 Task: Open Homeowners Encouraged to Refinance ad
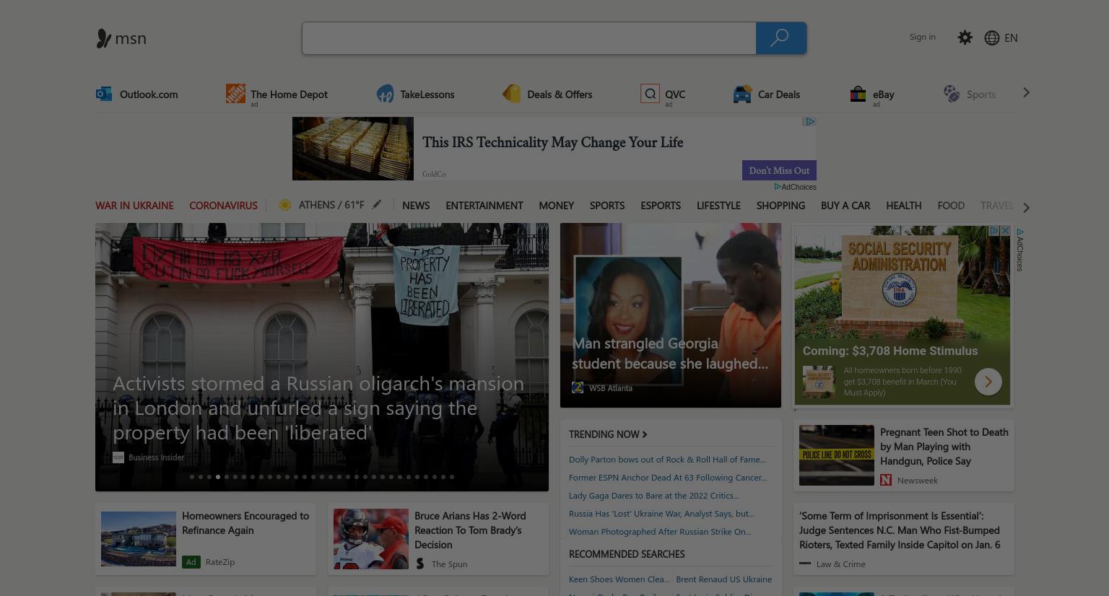[x=245, y=523]
